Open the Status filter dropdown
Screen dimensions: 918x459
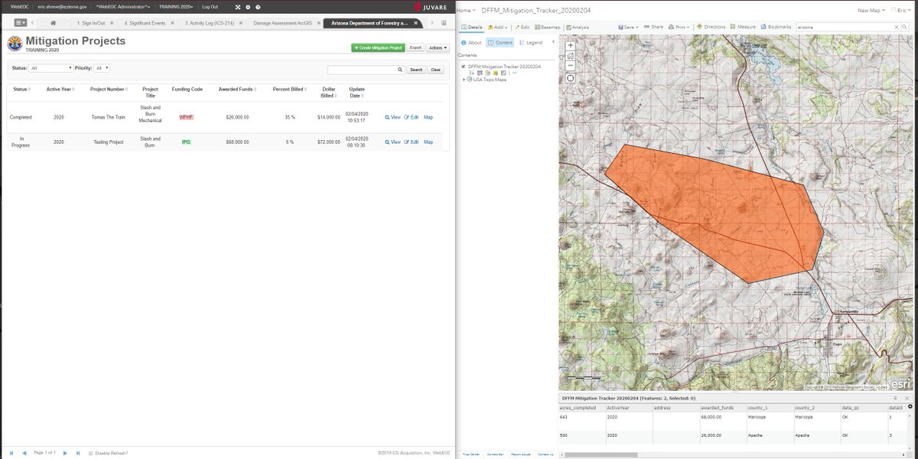point(51,68)
